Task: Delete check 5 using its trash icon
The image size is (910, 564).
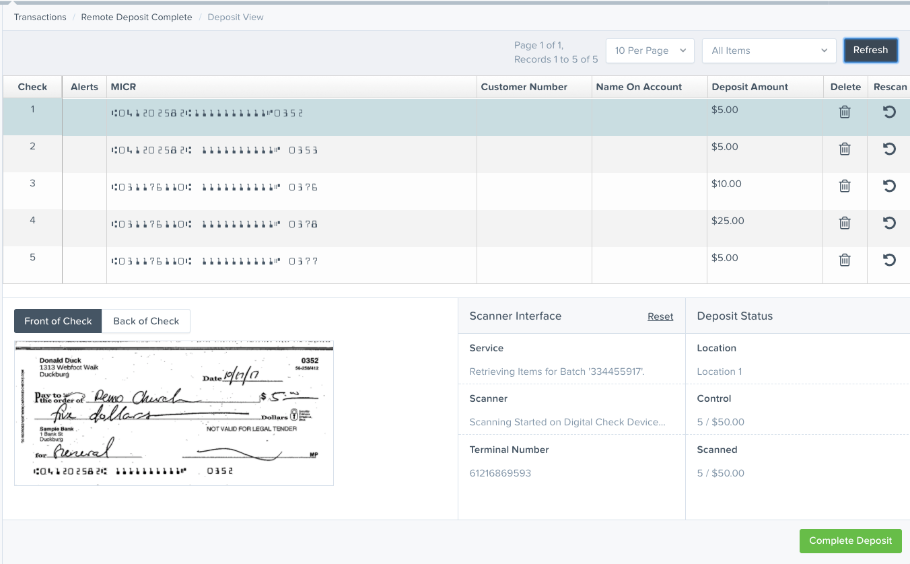Action: tap(845, 260)
